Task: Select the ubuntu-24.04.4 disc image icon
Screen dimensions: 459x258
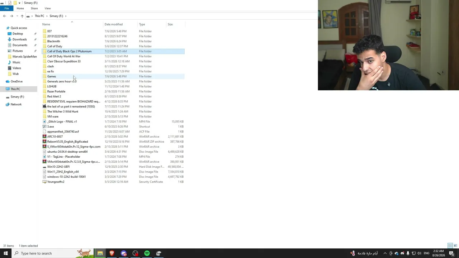Action: click(44, 152)
